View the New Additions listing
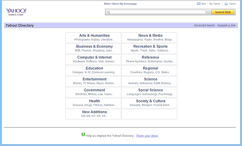Viewport: 242px width, 146px height. [x=94, y=112]
